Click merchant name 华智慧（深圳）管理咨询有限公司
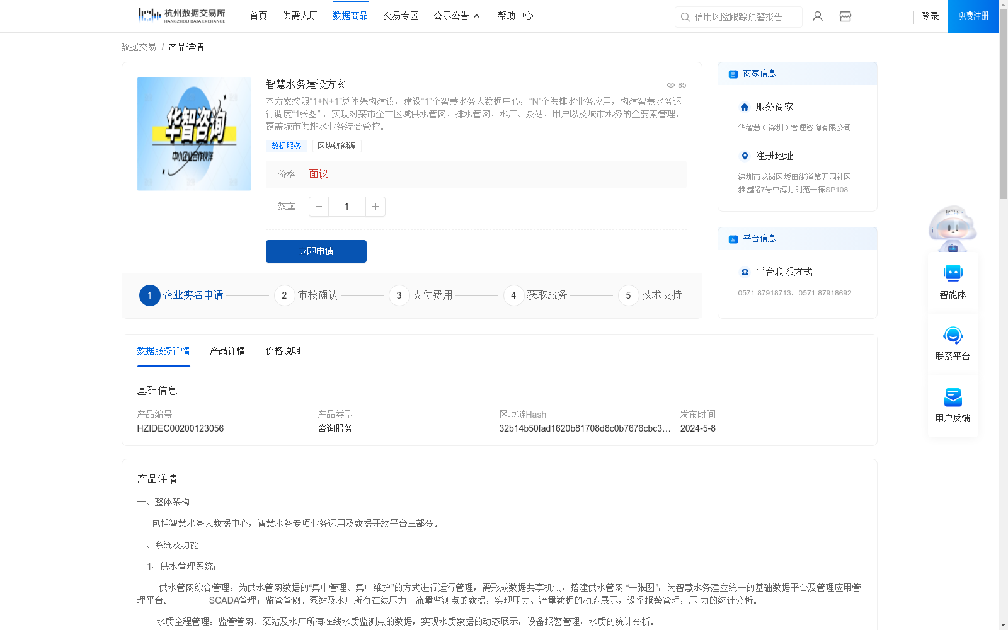 coord(794,128)
